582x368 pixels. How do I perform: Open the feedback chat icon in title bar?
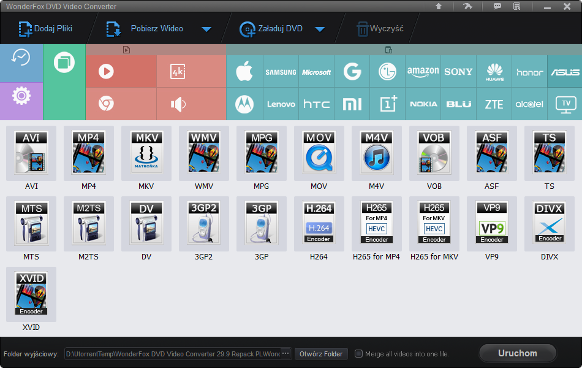(497, 6)
